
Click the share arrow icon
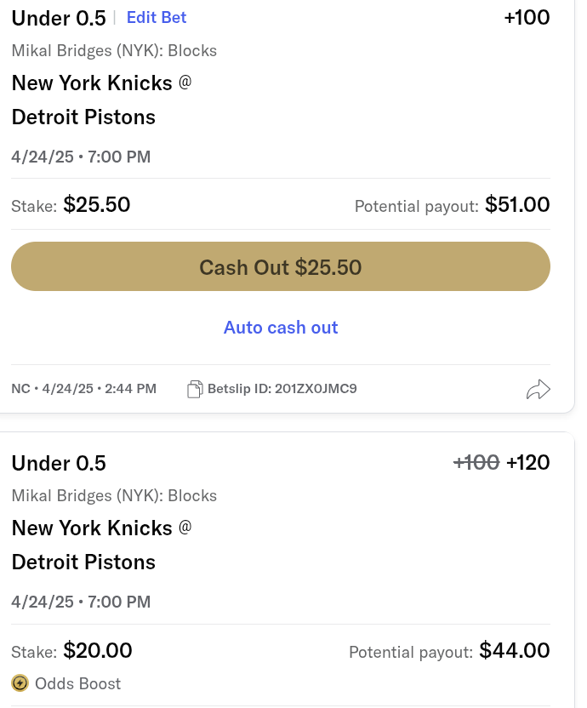539,390
